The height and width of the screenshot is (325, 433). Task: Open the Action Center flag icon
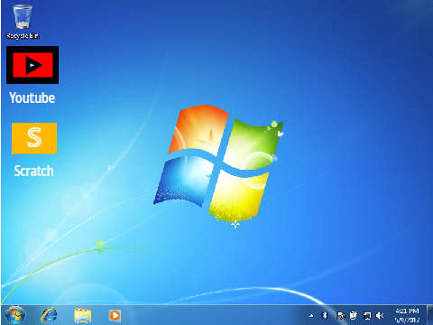click(340, 315)
